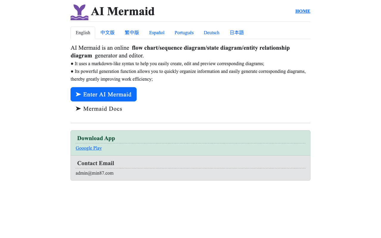
Task: Click the admin@min87.com contact email
Action: (95, 173)
